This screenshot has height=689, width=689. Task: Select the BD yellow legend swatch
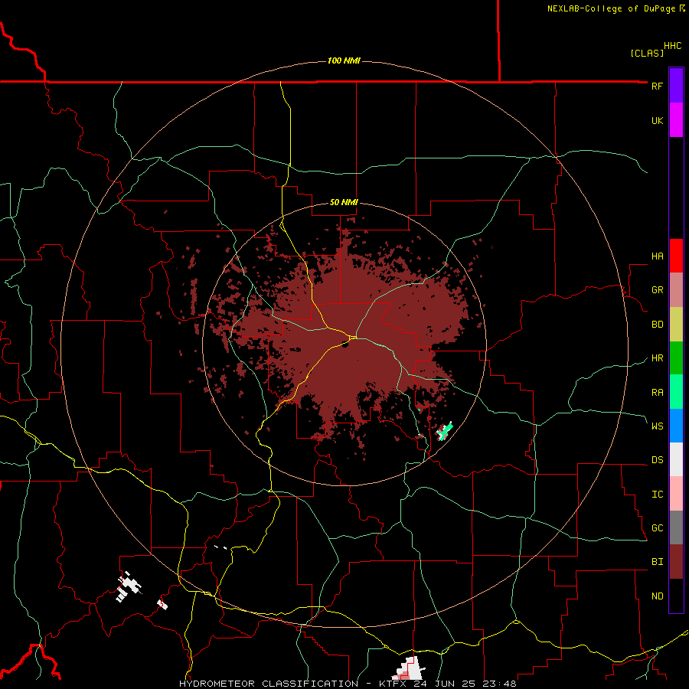[x=676, y=324]
